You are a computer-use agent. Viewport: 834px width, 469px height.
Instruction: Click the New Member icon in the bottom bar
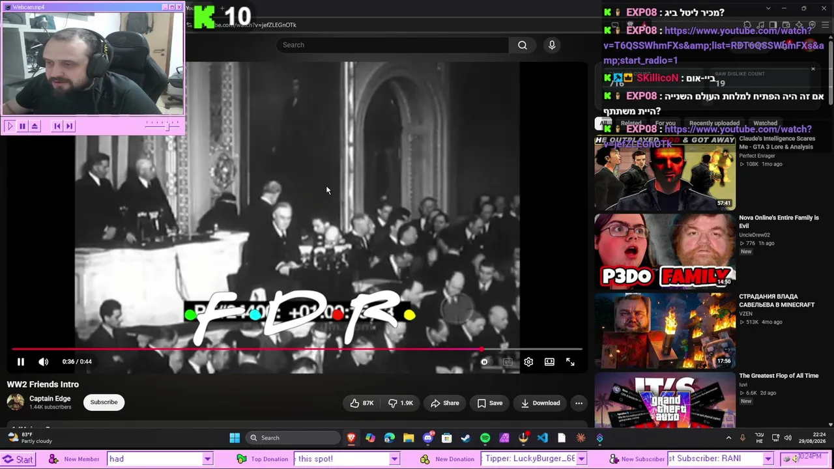[x=53, y=459]
